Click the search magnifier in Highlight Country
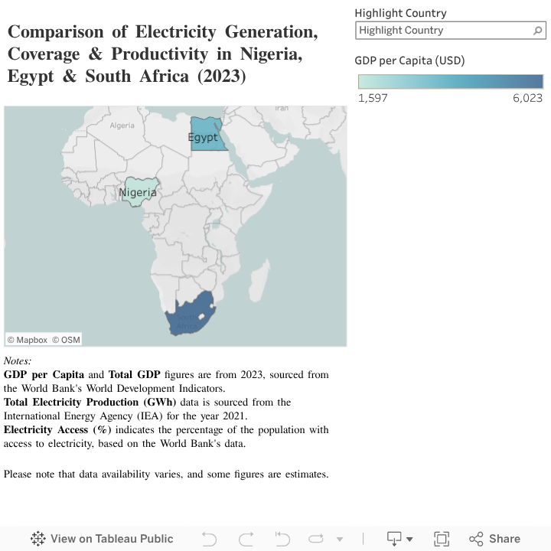 pos(537,31)
